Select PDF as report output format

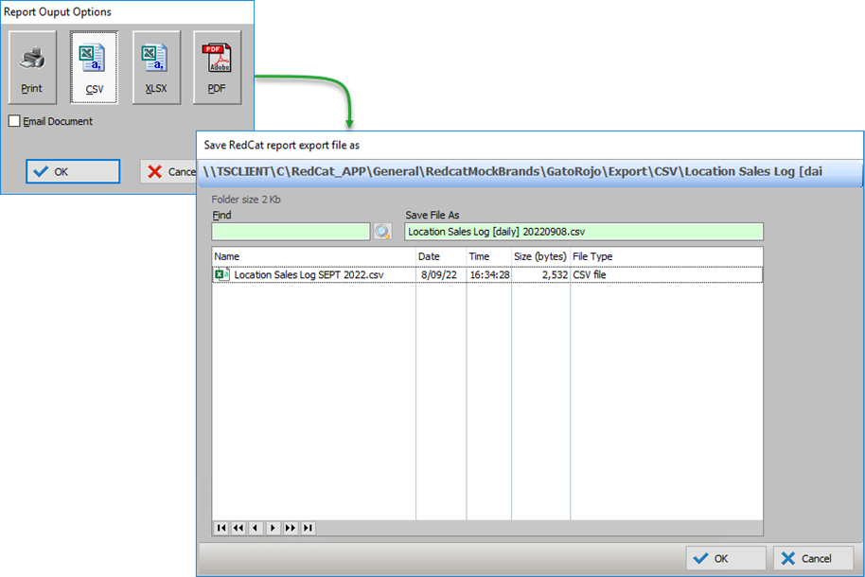point(217,67)
